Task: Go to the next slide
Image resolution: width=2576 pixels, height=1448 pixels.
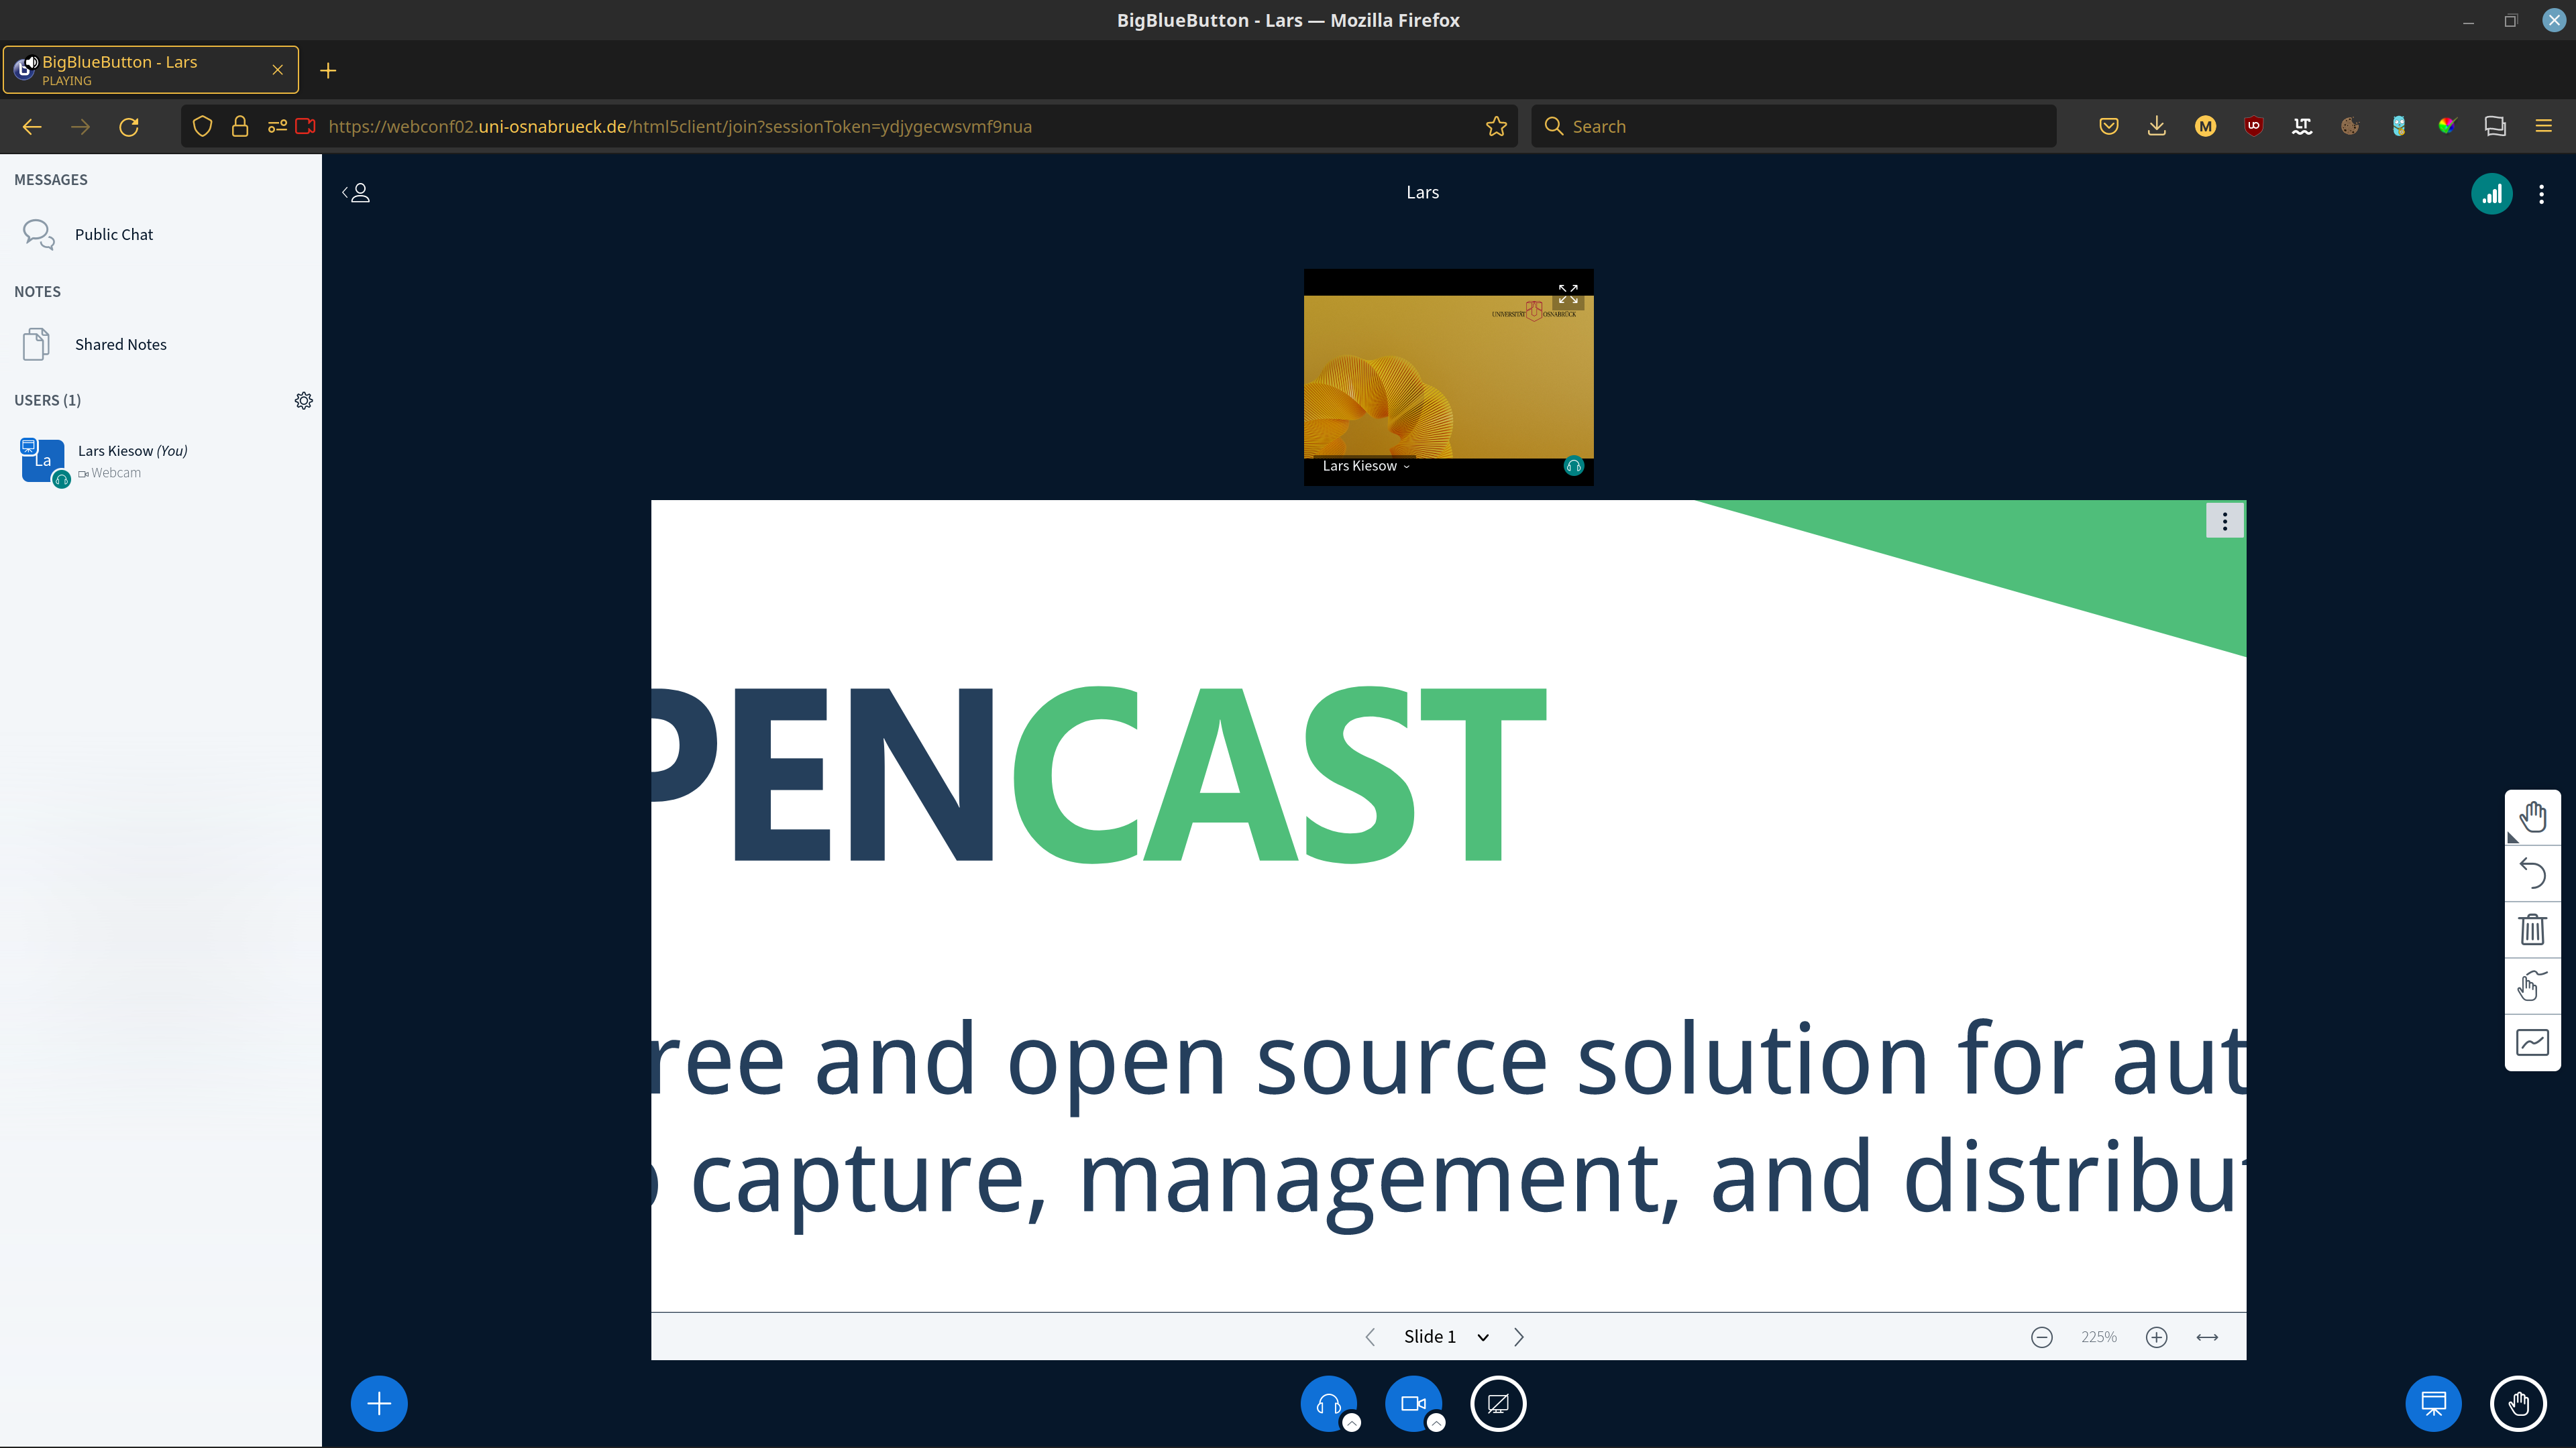Action: tap(1519, 1337)
